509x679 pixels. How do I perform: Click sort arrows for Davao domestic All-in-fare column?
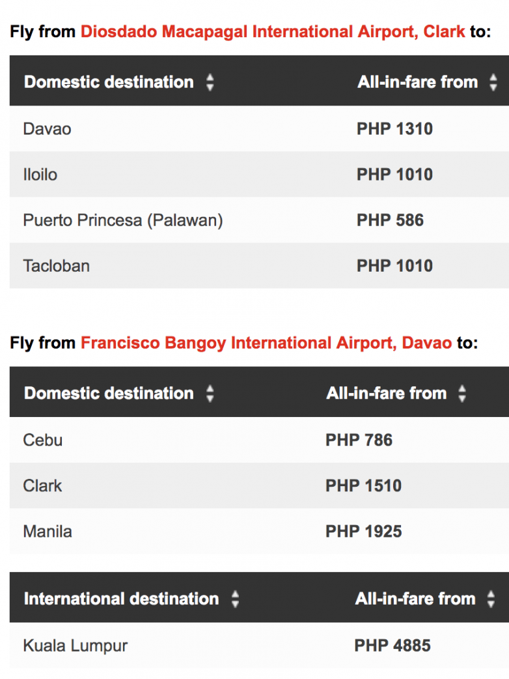[x=462, y=394]
